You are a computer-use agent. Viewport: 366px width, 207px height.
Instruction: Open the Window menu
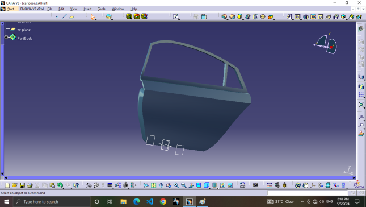pyautogui.click(x=117, y=9)
